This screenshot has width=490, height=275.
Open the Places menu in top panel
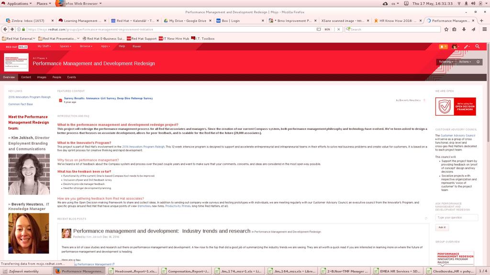44,3
